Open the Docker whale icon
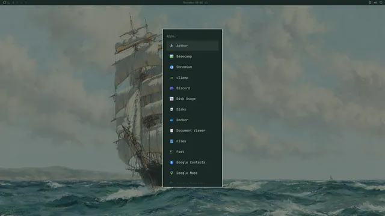Viewport: 385px width, 216px height. point(171,120)
